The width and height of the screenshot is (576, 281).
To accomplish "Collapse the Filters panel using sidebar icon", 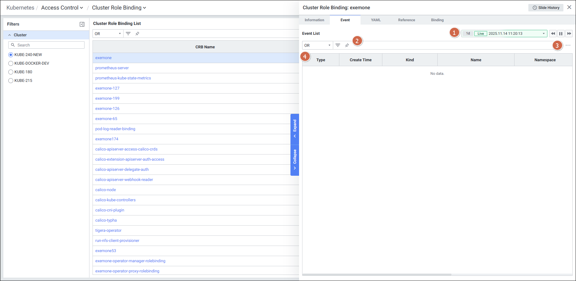I will click(82, 24).
